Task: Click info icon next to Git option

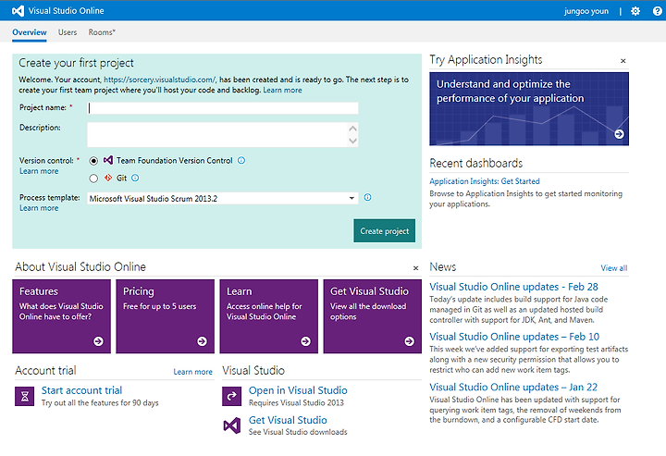Action: coord(135,178)
